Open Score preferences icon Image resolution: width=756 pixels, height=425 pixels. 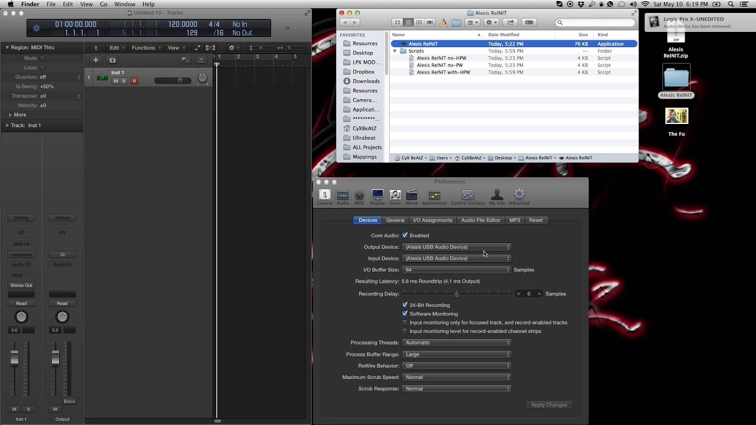point(395,197)
